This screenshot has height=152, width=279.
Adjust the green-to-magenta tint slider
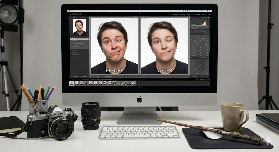click(201, 42)
